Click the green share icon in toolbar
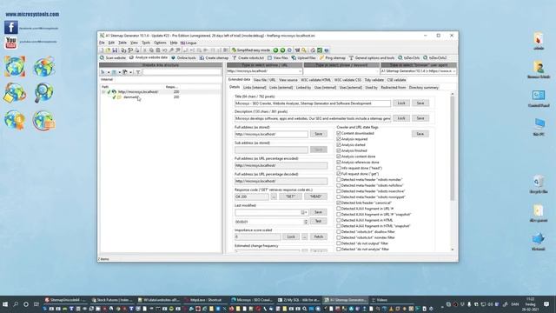Image resolution: width=556 pixels, height=313 pixels. coord(320,50)
